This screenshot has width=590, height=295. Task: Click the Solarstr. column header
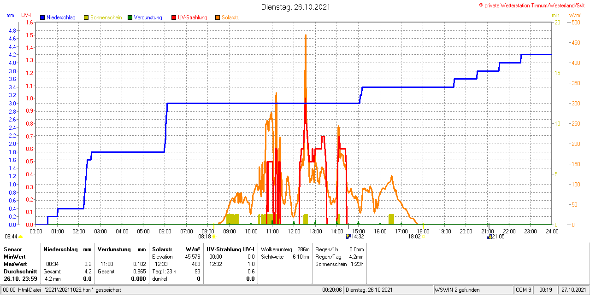pos(164,249)
